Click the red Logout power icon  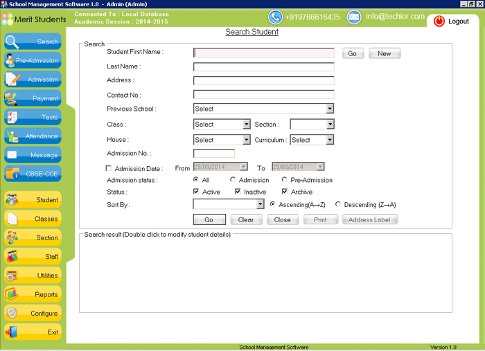(x=439, y=21)
